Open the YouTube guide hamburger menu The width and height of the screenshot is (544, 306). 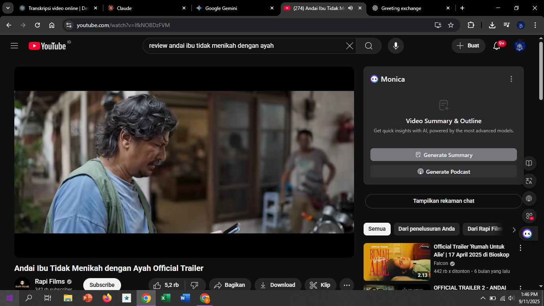pos(14,46)
